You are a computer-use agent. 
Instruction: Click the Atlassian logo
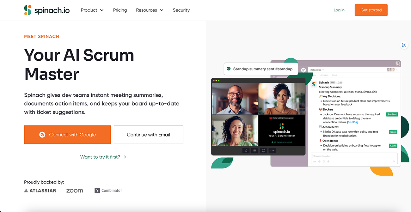point(40,191)
